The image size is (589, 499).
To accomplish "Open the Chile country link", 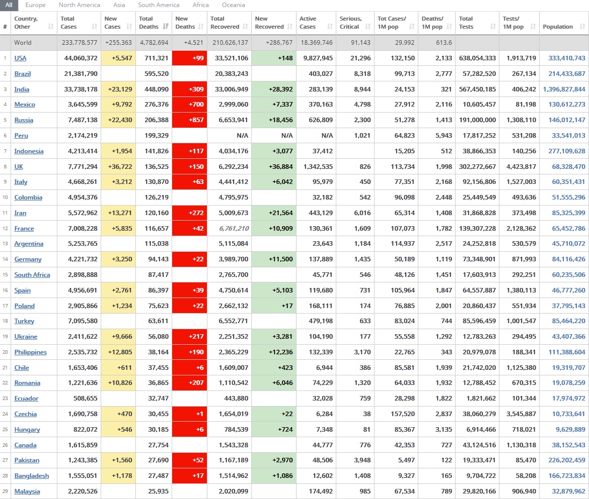I will [x=22, y=368].
